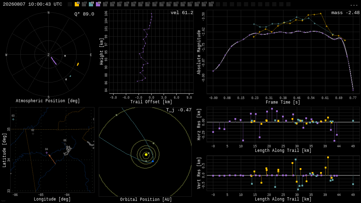This screenshot has height=203, width=361.
Task: Click the vel 61.2 velocity readout
Action: 182,13
